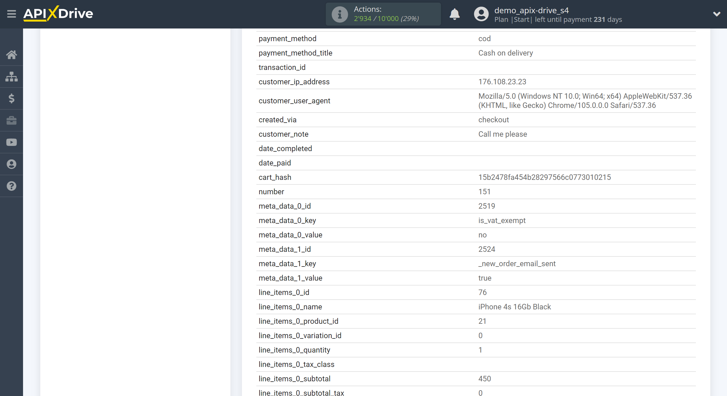The height and width of the screenshot is (396, 727).
Task: Select the line_items_0_variation_id field name
Action: tap(300, 336)
